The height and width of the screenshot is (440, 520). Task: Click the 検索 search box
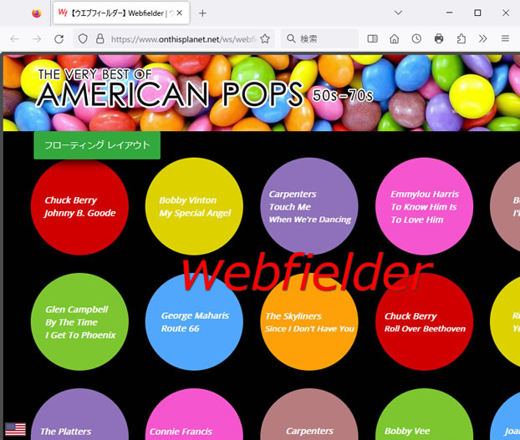[319, 39]
